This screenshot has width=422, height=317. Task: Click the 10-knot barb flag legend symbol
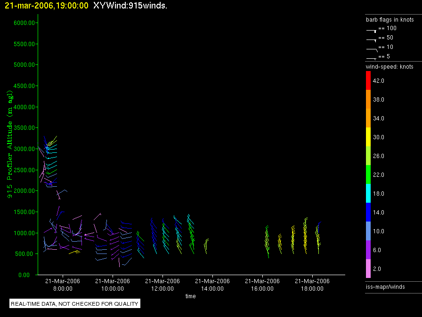(x=372, y=48)
